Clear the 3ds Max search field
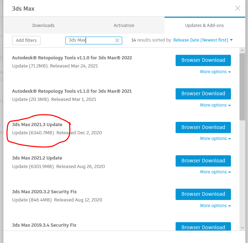This screenshot has height=243, width=248. click(117, 40)
